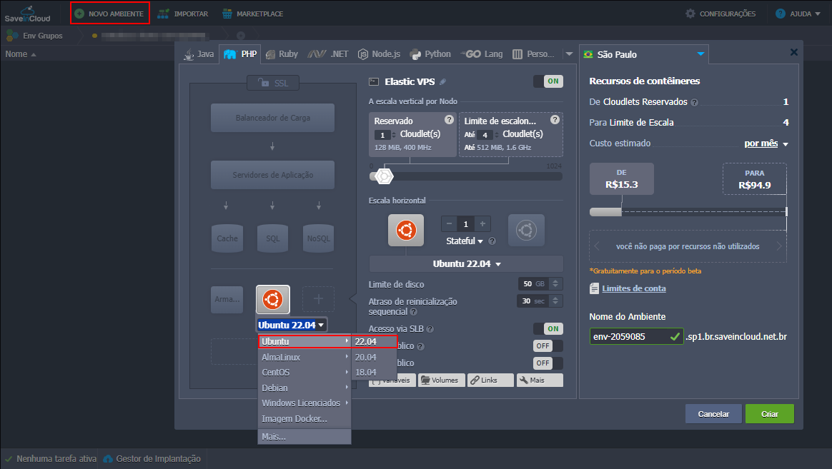Viewport: 832px width, 469px height.
Task: Add an extra layer with plus box
Action: point(318,299)
